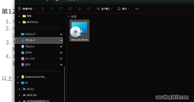Viewport: 194px width, 102px height.
Task: Expand the DATA (D:) drive chevron
Action: point(19,95)
